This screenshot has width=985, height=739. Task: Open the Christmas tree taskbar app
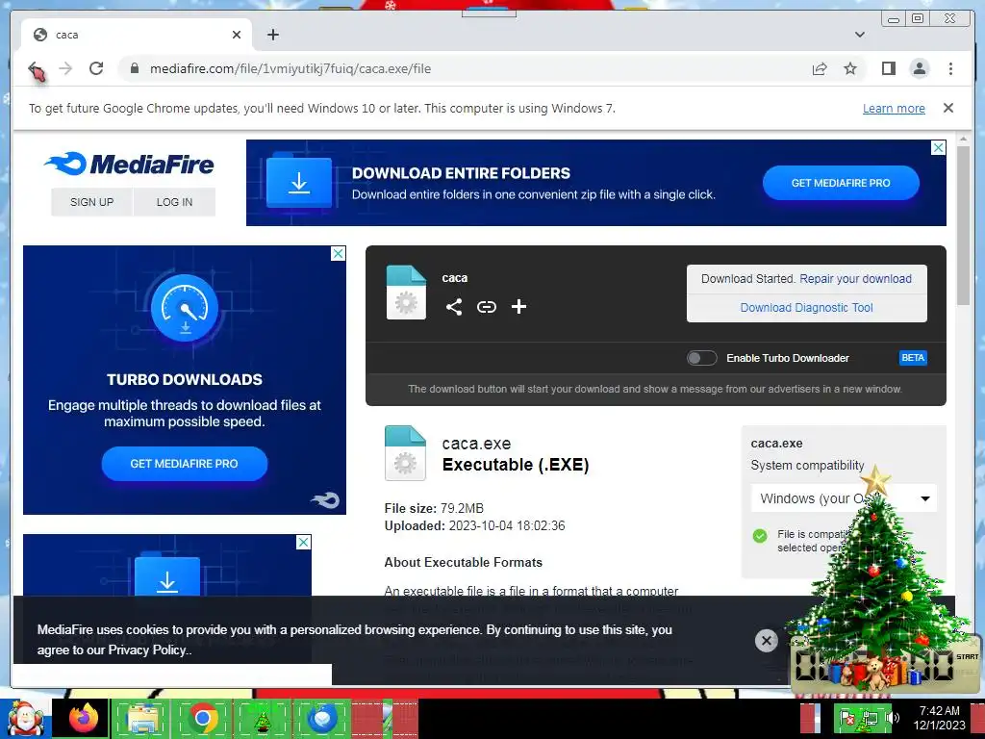tap(263, 719)
